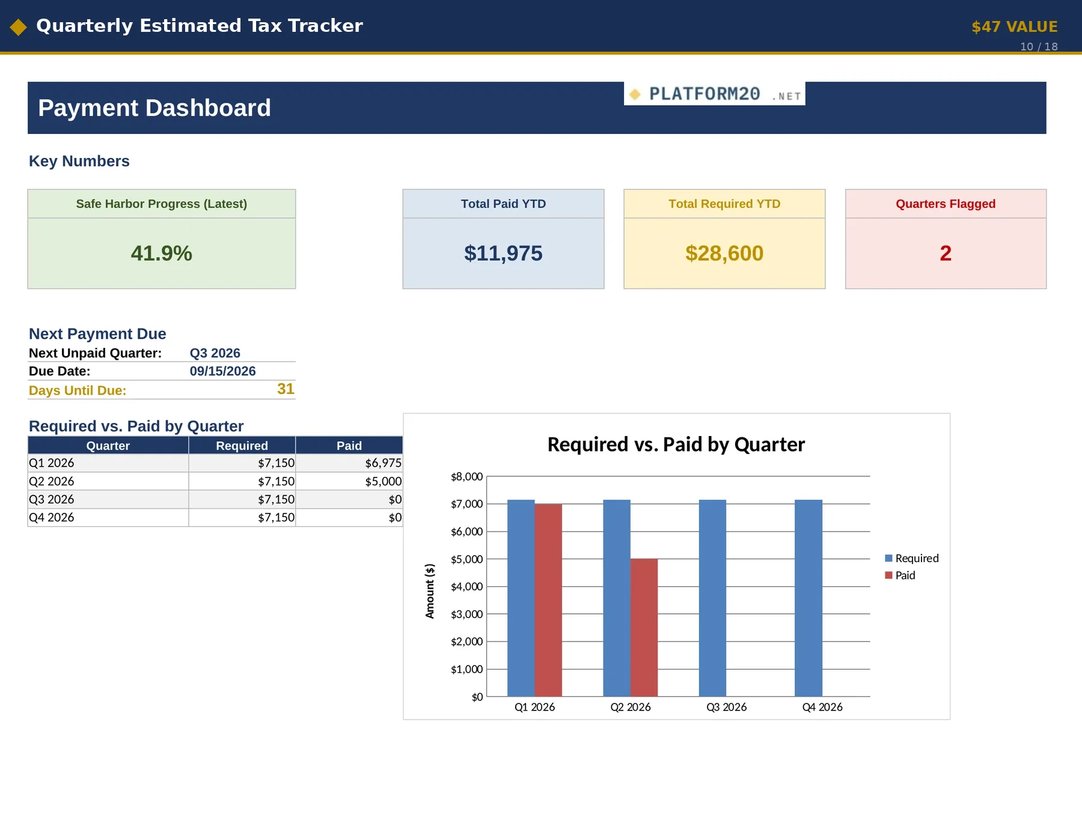Click the Q4 2026 chart axis label

click(822, 707)
